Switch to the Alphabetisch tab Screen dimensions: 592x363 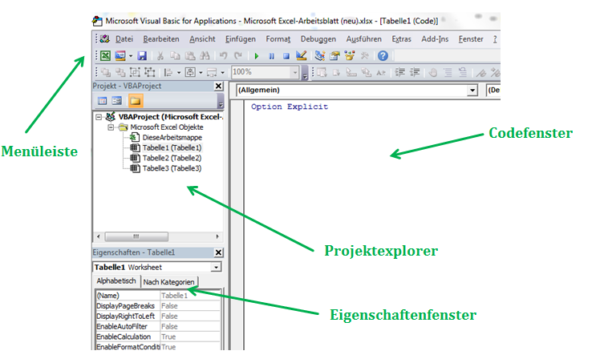click(116, 280)
